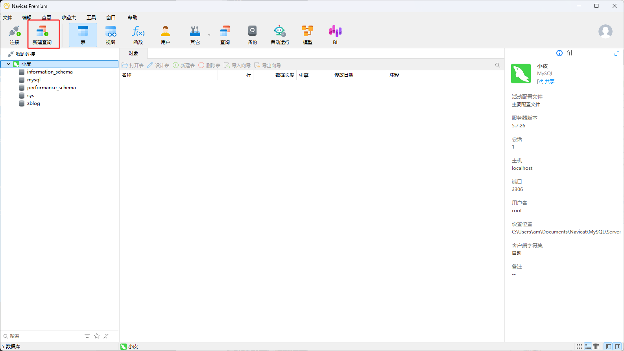Click the 新建表 button

pos(184,65)
